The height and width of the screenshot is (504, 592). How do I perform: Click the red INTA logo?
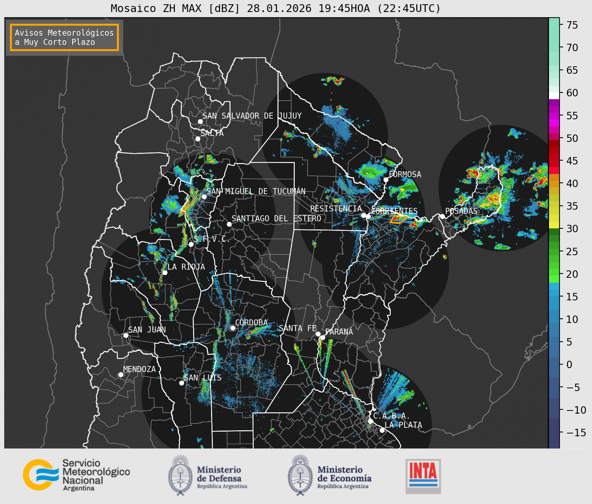(423, 476)
